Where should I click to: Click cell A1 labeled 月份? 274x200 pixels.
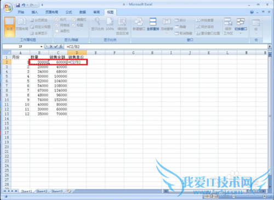pyautogui.click(x=21, y=57)
